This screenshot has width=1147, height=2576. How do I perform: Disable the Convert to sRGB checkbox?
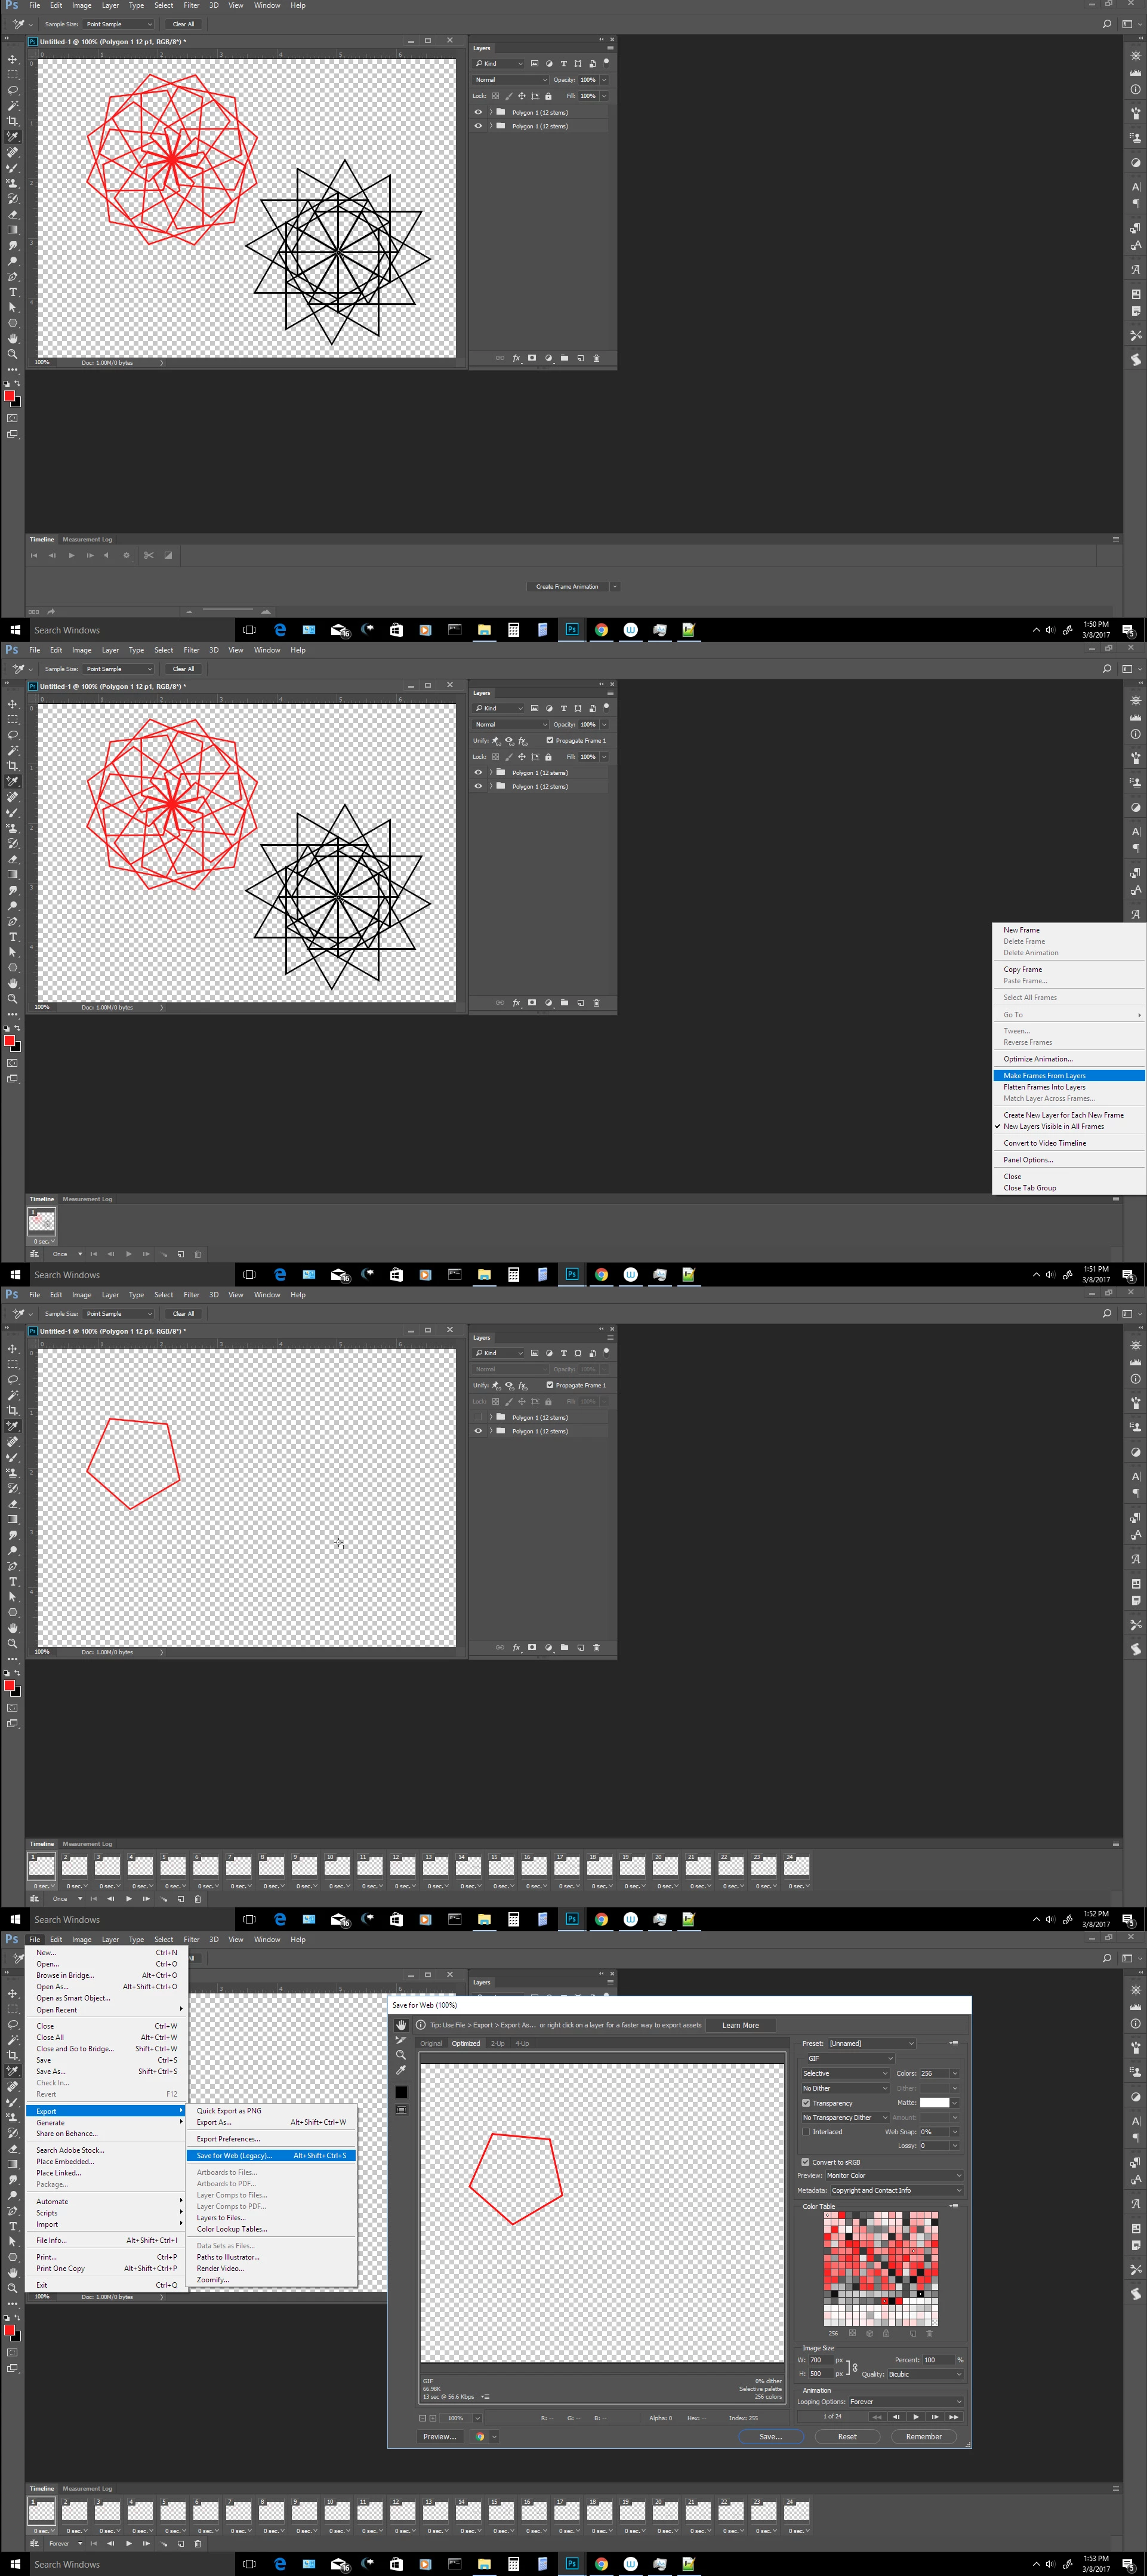point(806,2162)
